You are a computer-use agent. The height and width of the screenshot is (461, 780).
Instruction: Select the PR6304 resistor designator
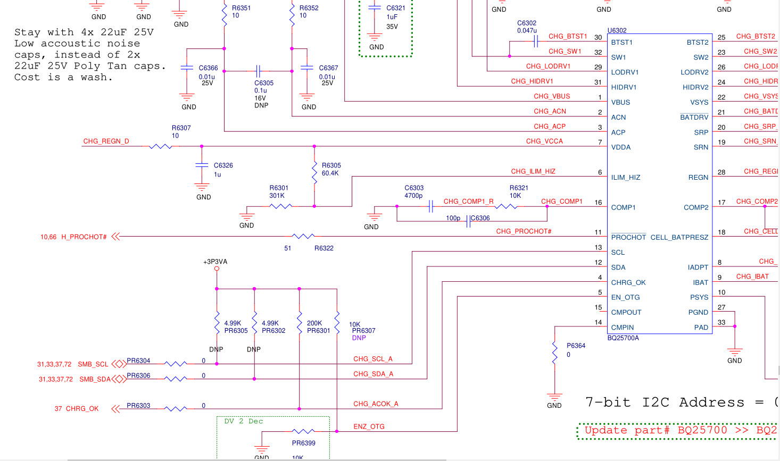tap(138, 361)
